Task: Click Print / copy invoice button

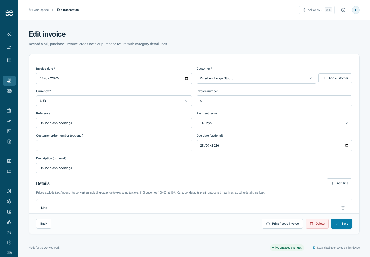Action: (x=282, y=224)
